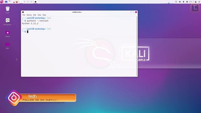Open the volume control in system tray

point(180,2)
